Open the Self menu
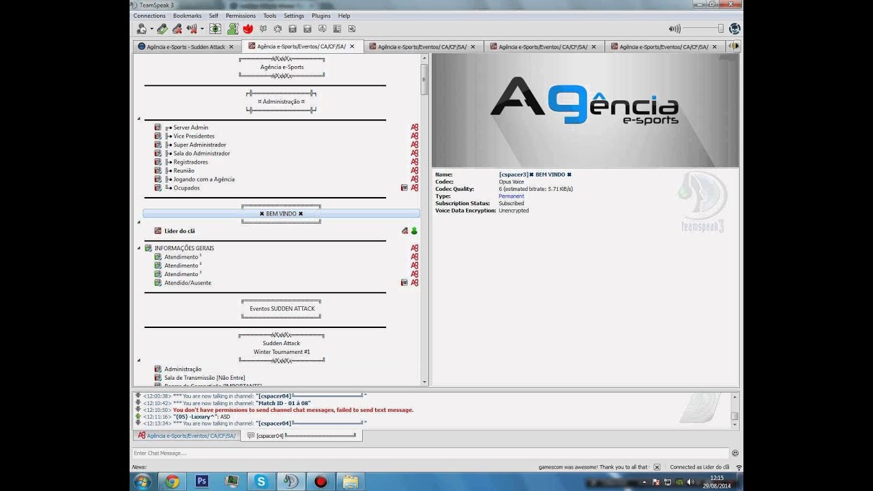 (x=213, y=16)
